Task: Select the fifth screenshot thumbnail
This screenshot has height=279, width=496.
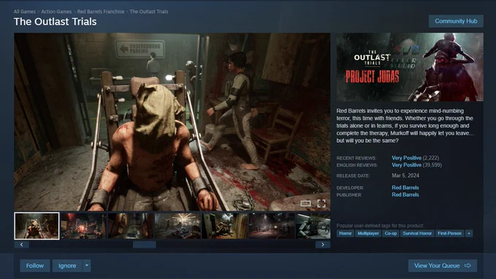Action: (225, 226)
